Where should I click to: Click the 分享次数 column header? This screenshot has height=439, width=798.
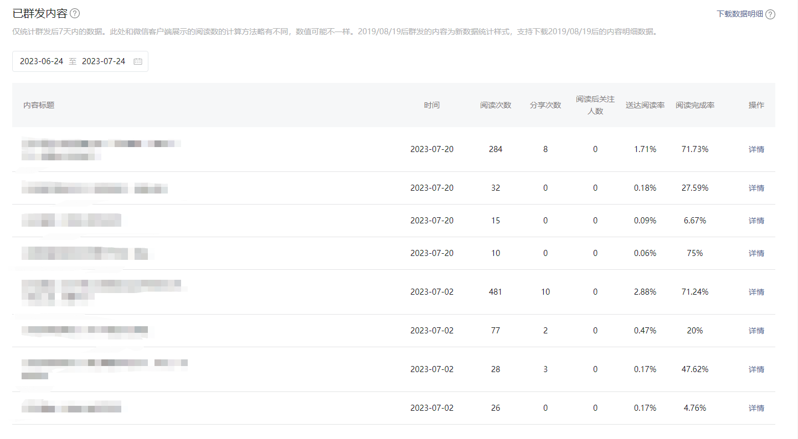[545, 105]
